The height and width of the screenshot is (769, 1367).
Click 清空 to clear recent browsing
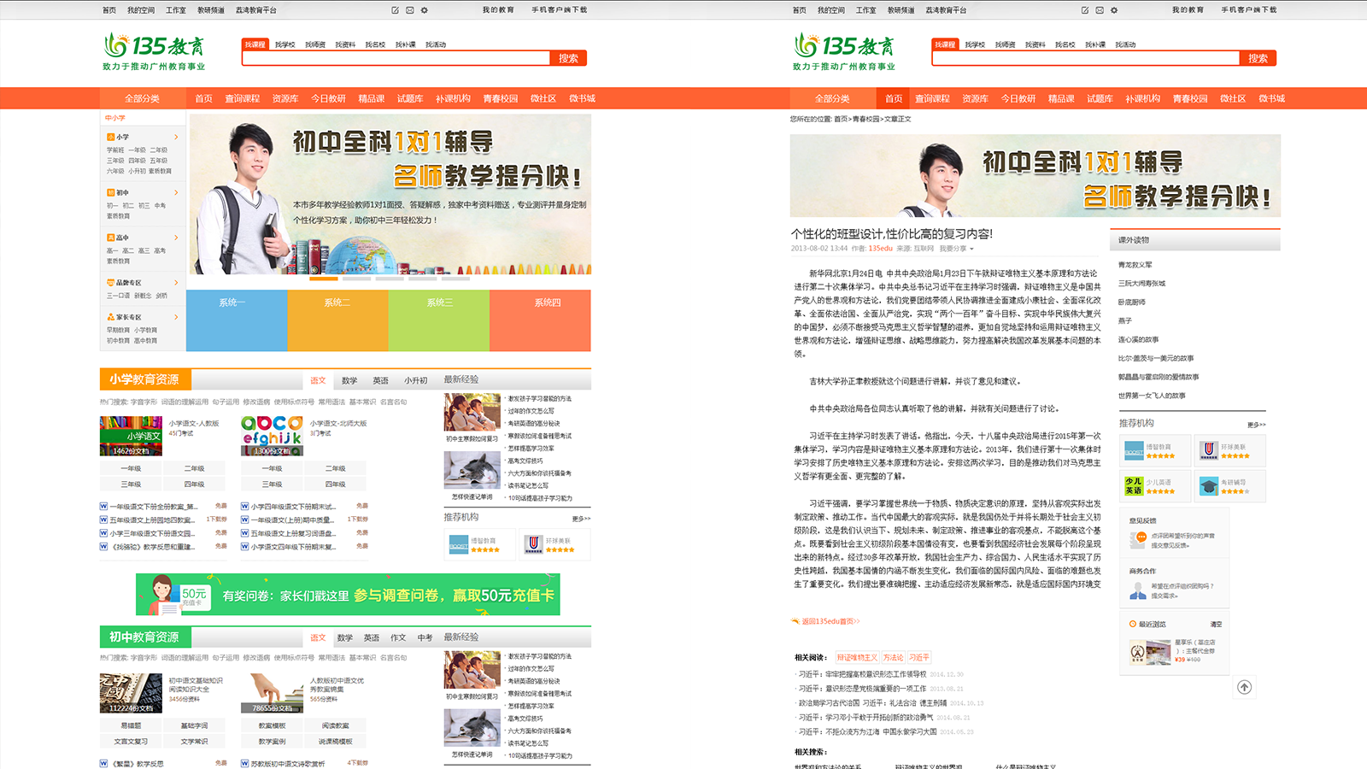point(1216,625)
